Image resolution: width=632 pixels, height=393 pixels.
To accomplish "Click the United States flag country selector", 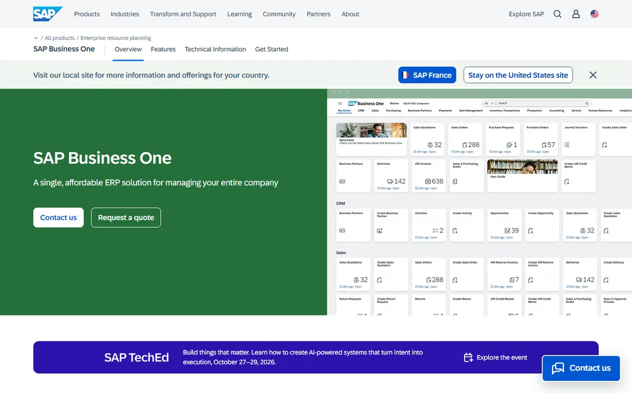I will tap(595, 14).
